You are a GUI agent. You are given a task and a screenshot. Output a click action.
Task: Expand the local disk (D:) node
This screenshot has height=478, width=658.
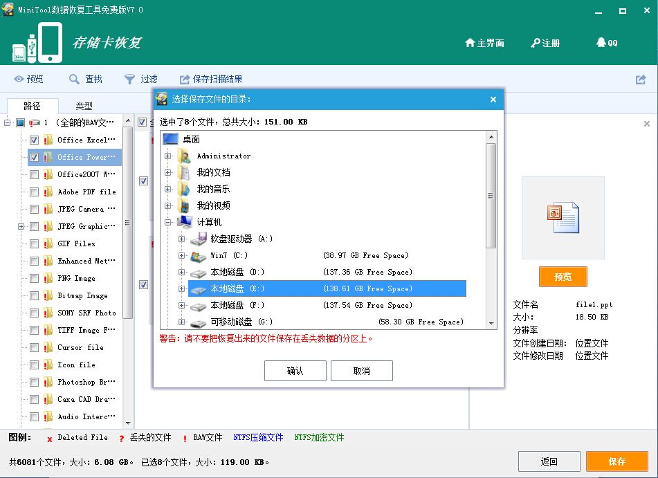pos(181,273)
